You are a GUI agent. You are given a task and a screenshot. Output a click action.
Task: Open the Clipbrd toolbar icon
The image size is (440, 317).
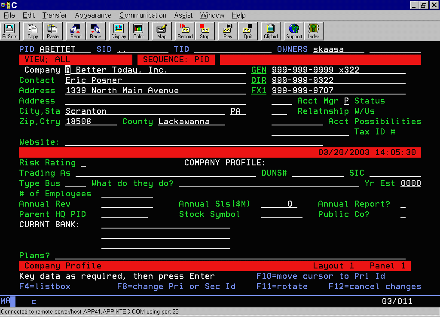tap(271, 31)
